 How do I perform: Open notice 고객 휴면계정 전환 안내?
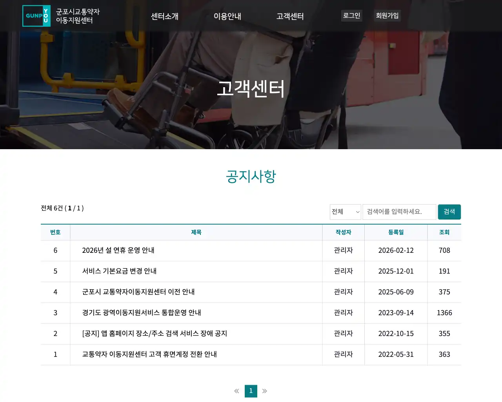pos(149,354)
